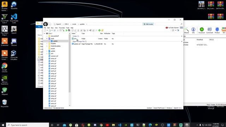Screen dimensions: 226x127
Task: Toggle the preview pane icon
Action: point(178,30)
